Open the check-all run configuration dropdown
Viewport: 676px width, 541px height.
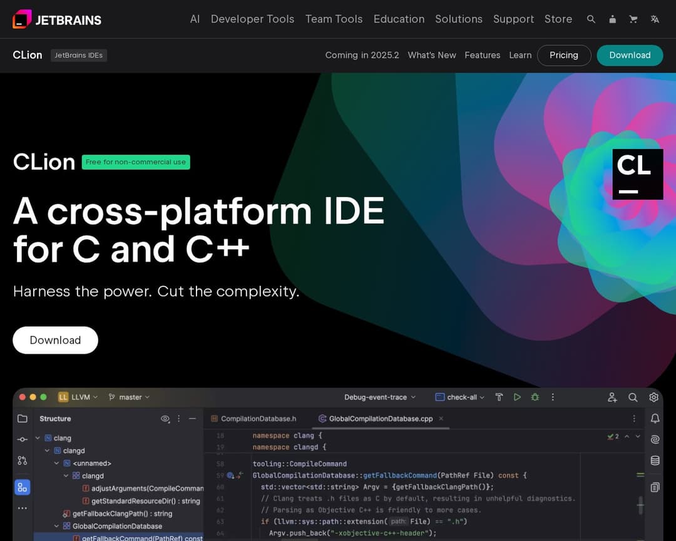tap(460, 397)
